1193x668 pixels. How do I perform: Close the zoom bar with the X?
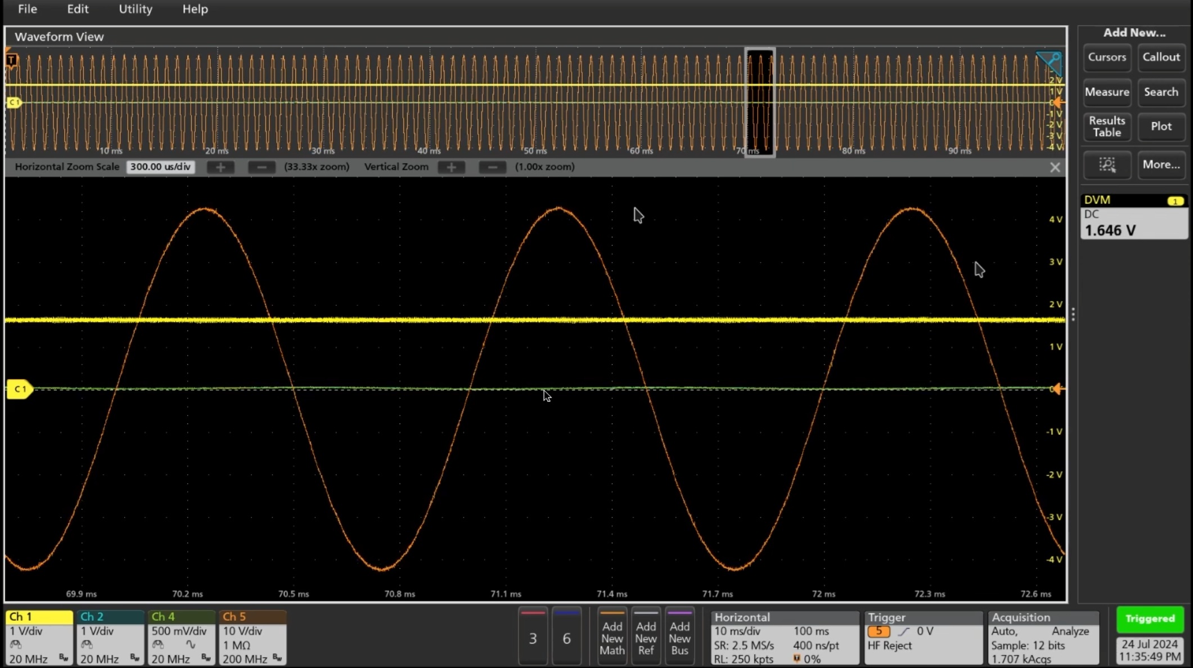(x=1055, y=168)
